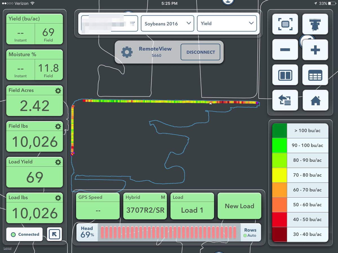Select the 30 - 40 bu/ac dark red swatch
Screen dimensions: 338x253
coord(280,234)
